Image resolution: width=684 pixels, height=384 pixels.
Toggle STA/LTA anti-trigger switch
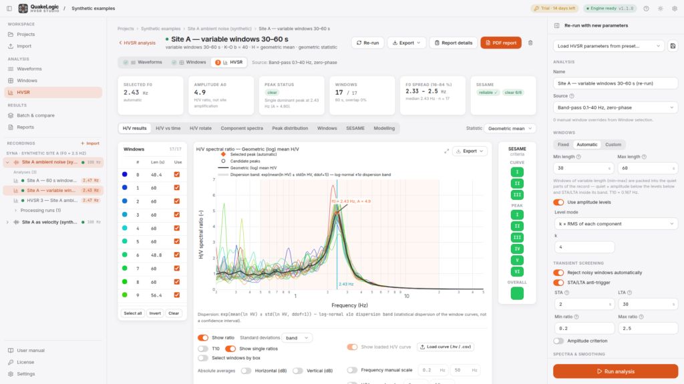[558, 283]
